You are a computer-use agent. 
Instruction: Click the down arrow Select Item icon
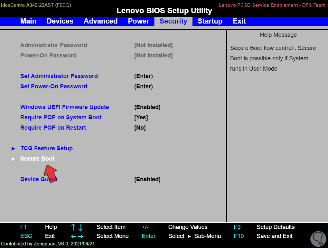[x=80, y=227]
